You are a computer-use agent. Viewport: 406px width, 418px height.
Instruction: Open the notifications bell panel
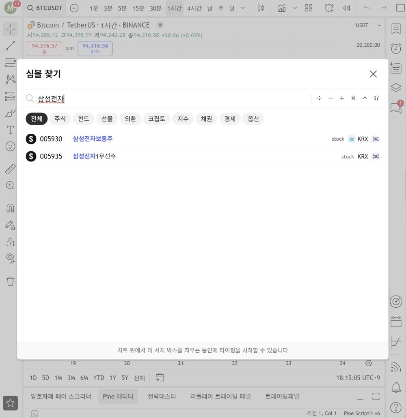(x=396, y=387)
